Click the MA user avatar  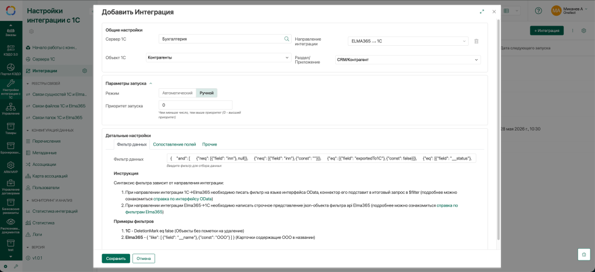click(556, 11)
